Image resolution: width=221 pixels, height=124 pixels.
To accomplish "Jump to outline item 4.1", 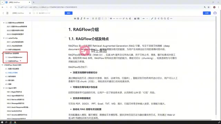I will tap(12, 69).
